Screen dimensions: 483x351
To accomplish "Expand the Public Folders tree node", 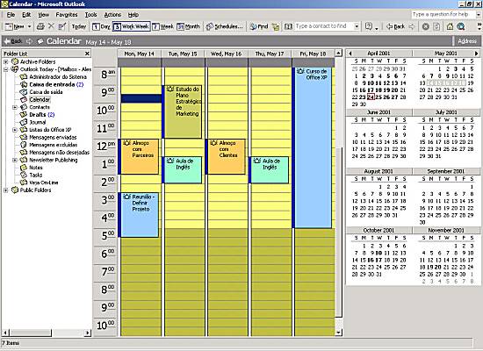I will coord(5,190).
